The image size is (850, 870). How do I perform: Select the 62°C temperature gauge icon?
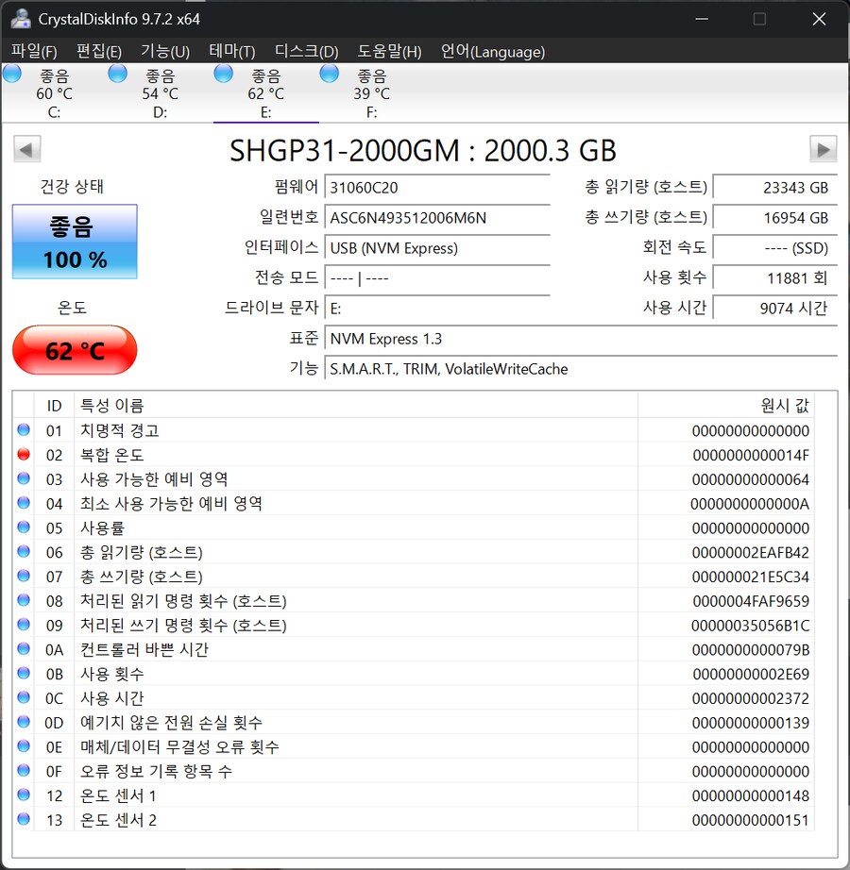[x=74, y=350]
